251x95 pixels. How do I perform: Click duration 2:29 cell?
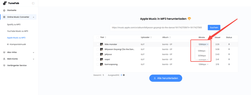tap(217, 44)
